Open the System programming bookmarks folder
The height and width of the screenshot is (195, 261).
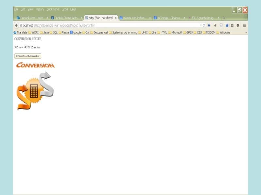click(x=123, y=32)
